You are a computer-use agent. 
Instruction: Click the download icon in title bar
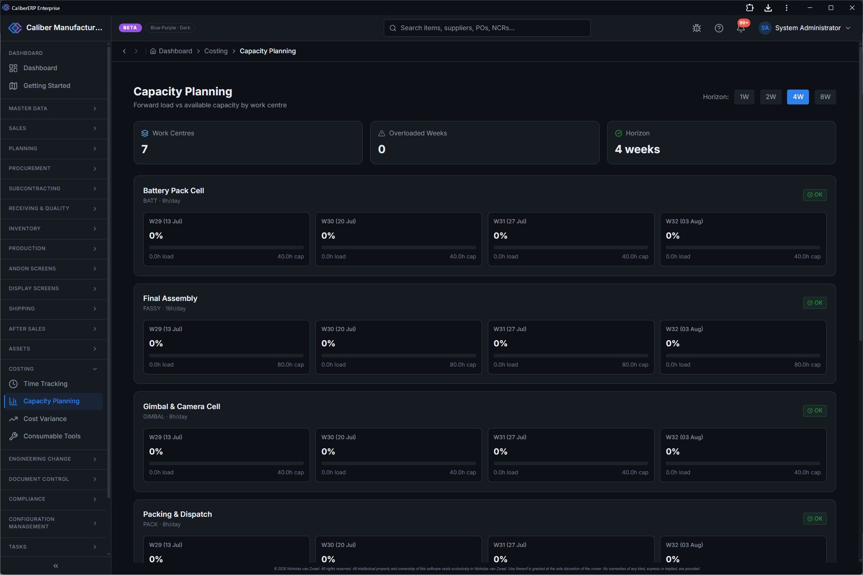point(768,8)
